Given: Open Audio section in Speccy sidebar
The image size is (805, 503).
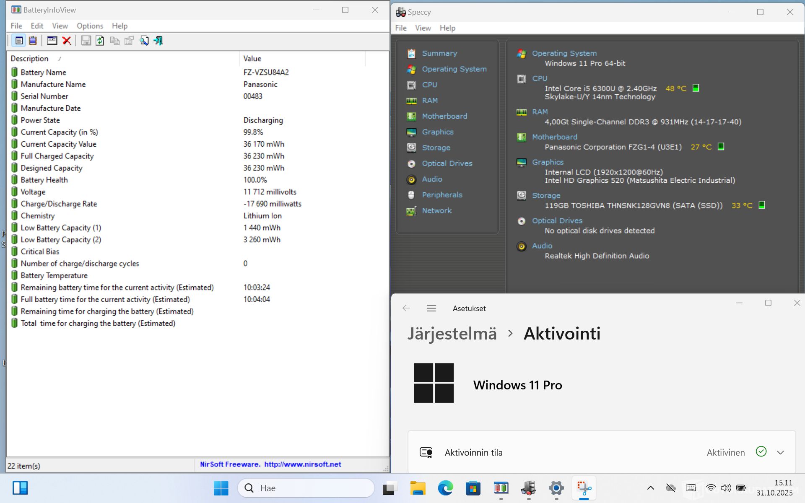Looking at the screenshot, I should (432, 179).
